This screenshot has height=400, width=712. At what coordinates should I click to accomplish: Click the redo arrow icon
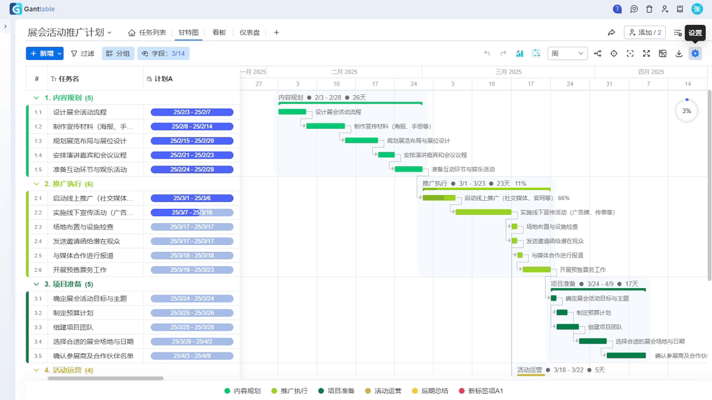click(x=502, y=53)
